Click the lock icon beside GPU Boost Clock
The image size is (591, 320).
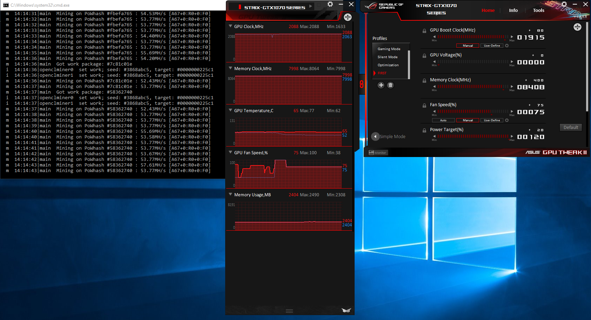click(424, 31)
